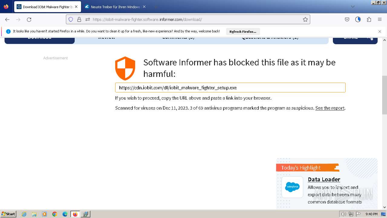Click the site padlock security icon
This screenshot has height=218, width=387.
(x=79, y=19)
